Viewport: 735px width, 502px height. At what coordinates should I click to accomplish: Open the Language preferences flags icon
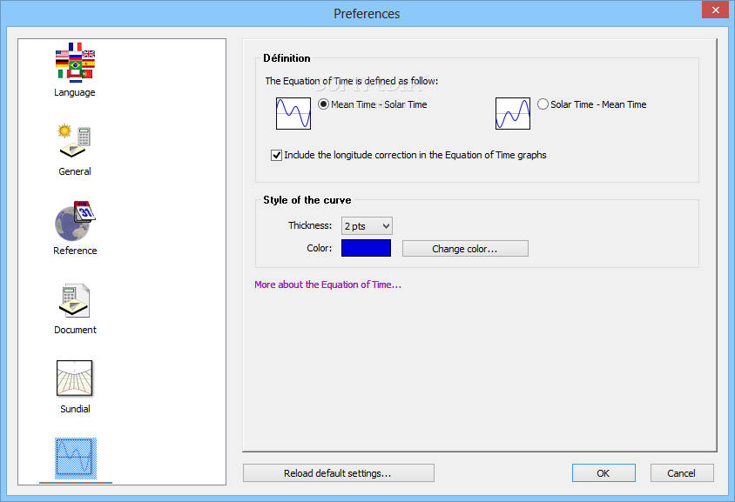[75, 63]
